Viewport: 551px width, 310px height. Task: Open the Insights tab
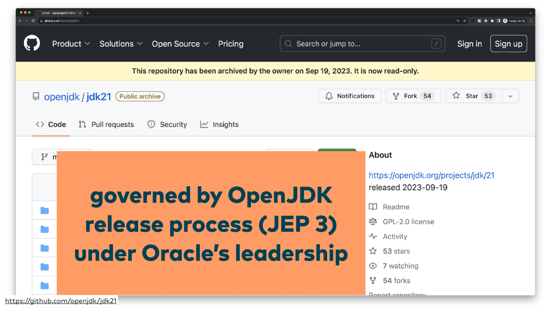click(x=219, y=124)
